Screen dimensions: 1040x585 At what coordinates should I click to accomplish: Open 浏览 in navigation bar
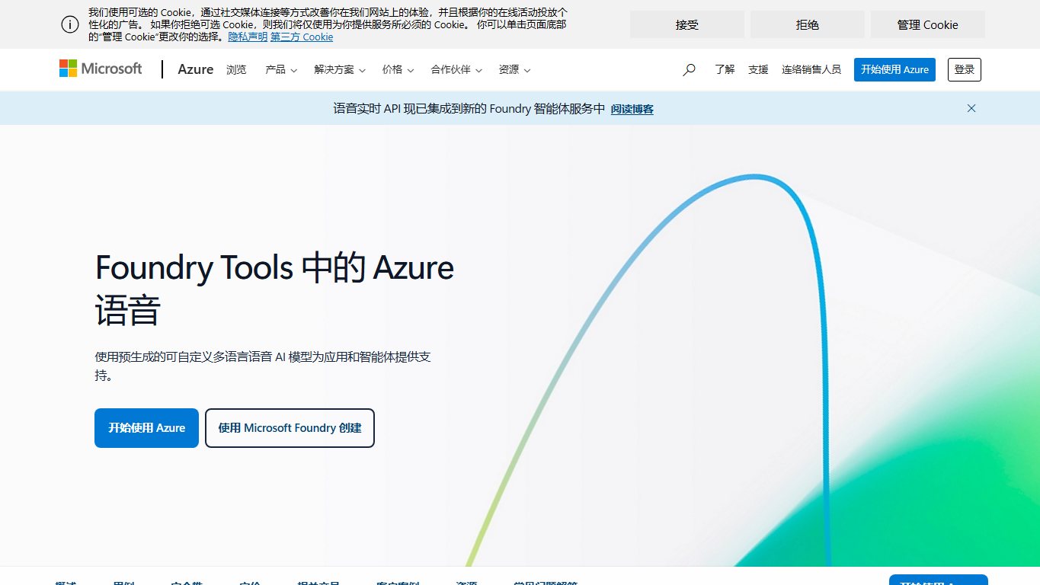(x=236, y=69)
